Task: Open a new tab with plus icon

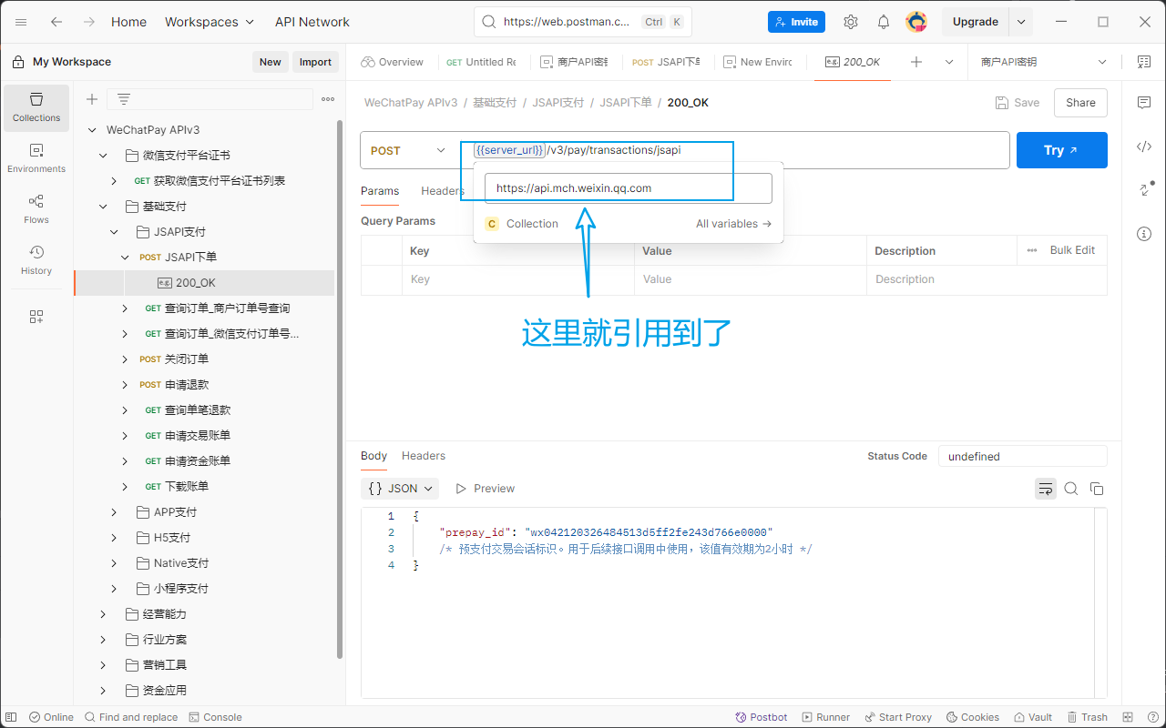Action: tap(916, 62)
